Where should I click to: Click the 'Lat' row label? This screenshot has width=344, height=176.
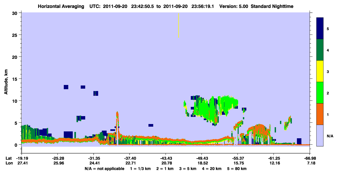point(8,158)
